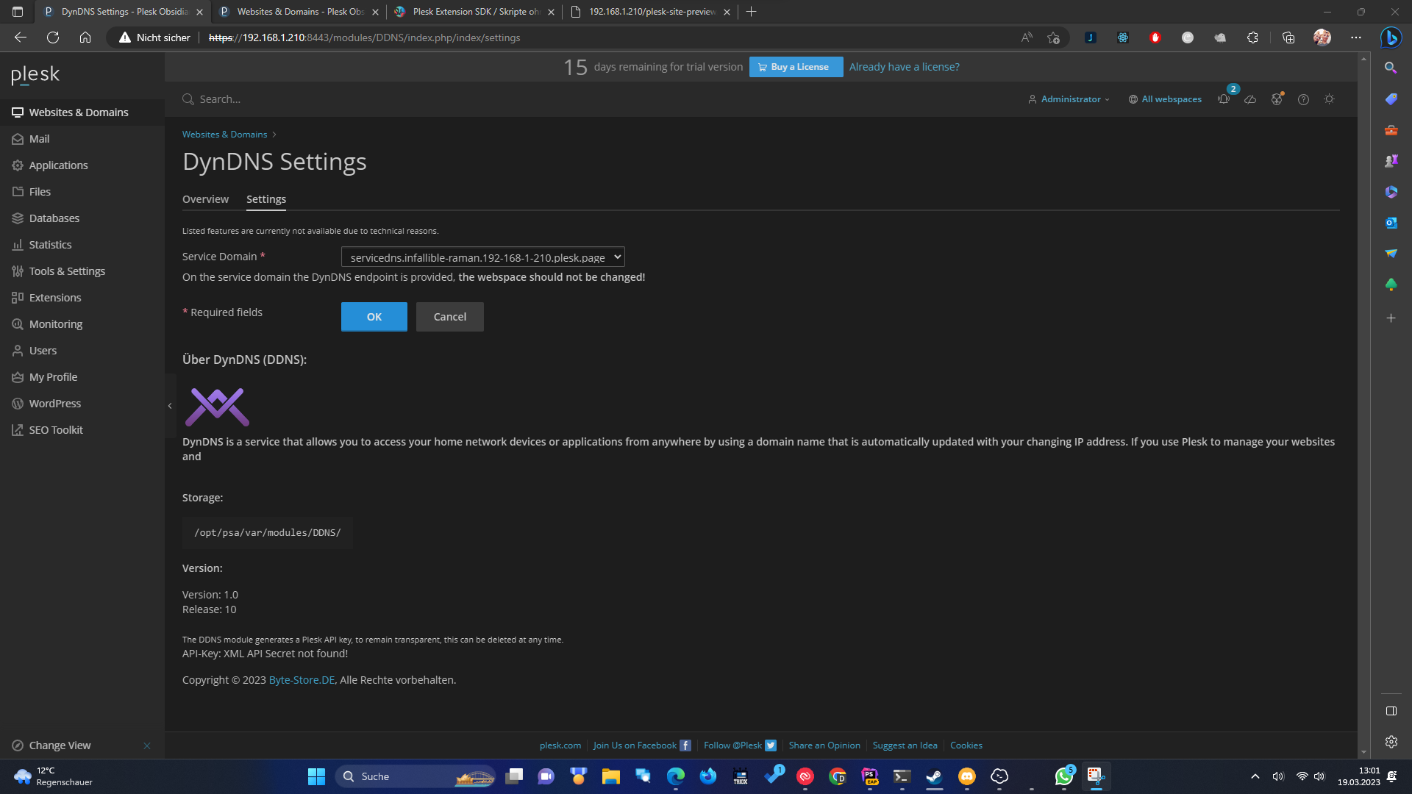Open Monitoring in the sidebar
This screenshot has width=1412, height=794.
(x=55, y=324)
